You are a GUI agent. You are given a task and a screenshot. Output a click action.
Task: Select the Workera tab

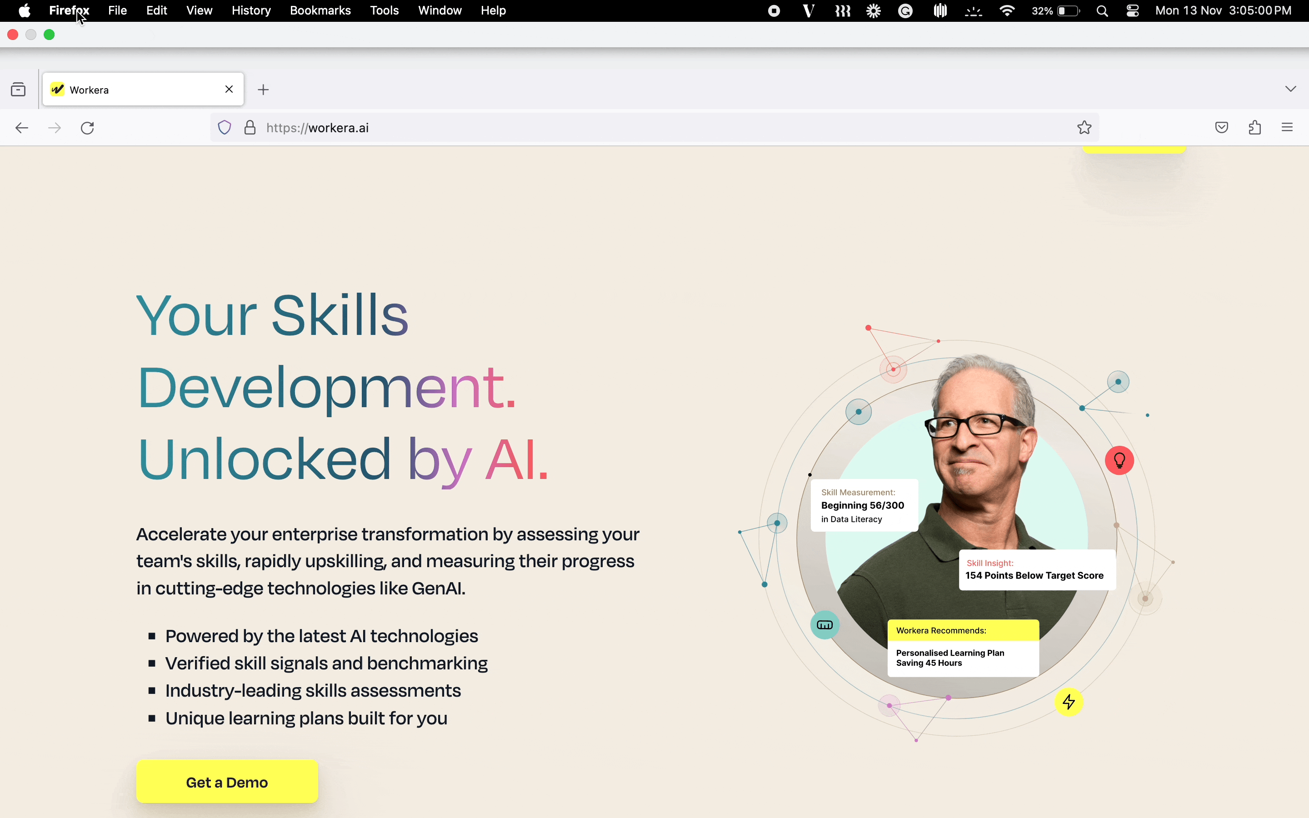143,89
